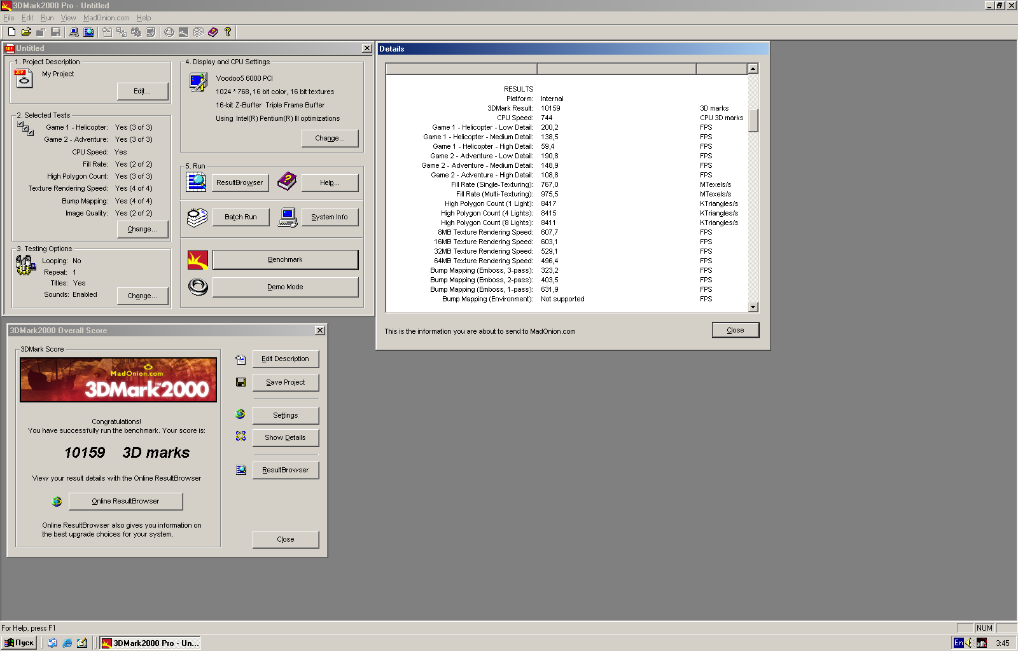Click the Online ResultBrowser button
Image resolution: width=1018 pixels, height=651 pixels.
tap(125, 502)
